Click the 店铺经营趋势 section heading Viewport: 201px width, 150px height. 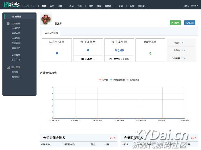point(48,73)
